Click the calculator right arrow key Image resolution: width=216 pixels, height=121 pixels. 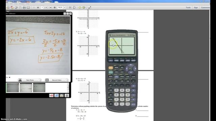[135, 69]
